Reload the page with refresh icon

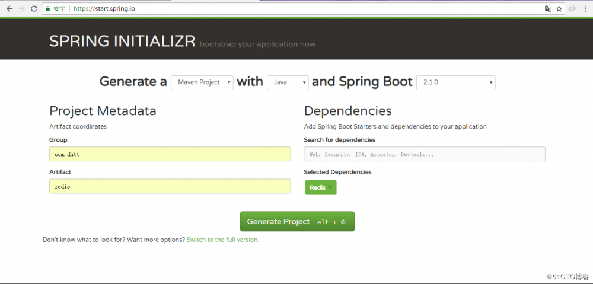[x=34, y=9]
